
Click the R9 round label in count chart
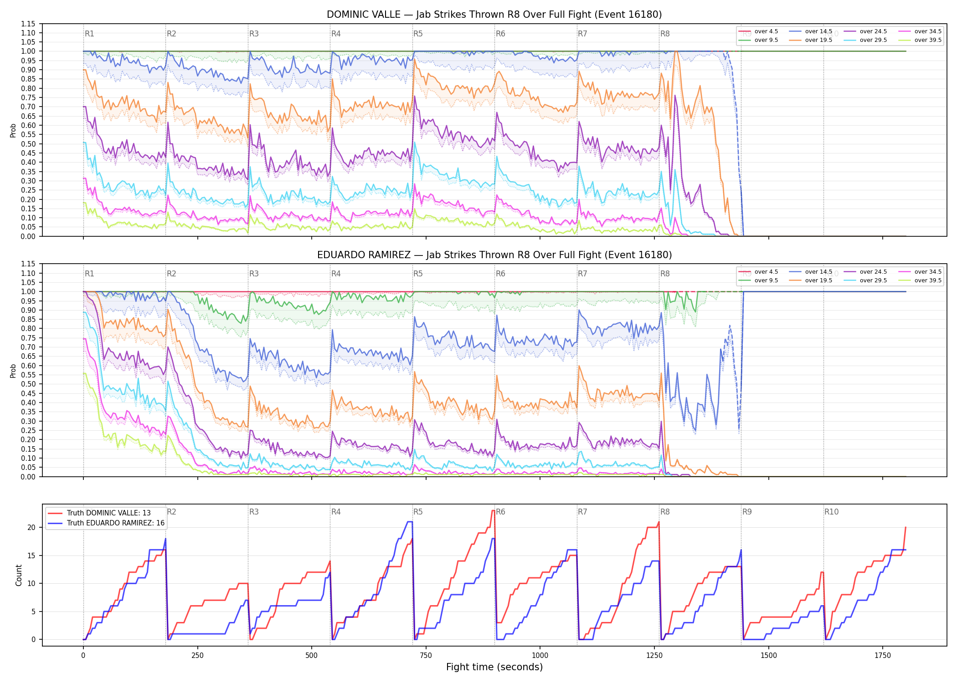coord(747,512)
